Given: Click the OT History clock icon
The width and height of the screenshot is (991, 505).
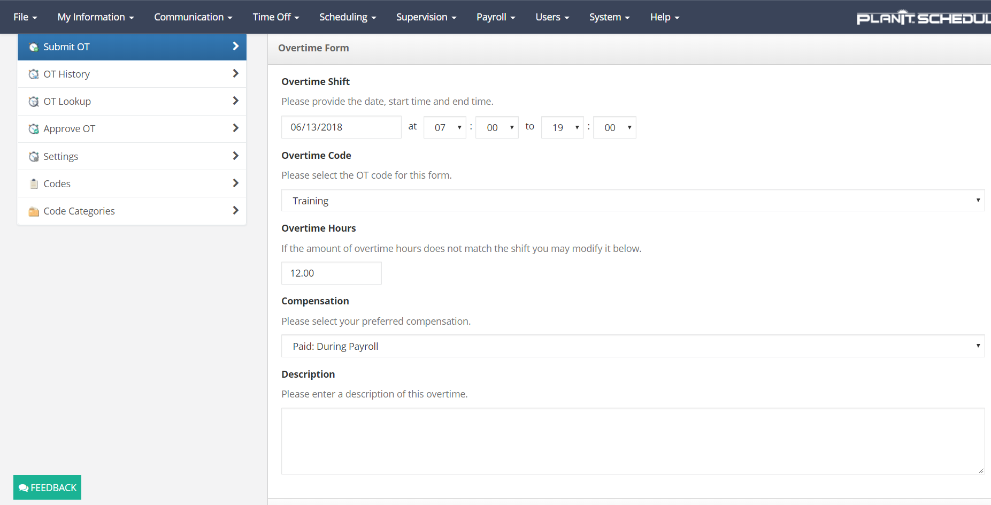Looking at the screenshot, I should 34,74.
